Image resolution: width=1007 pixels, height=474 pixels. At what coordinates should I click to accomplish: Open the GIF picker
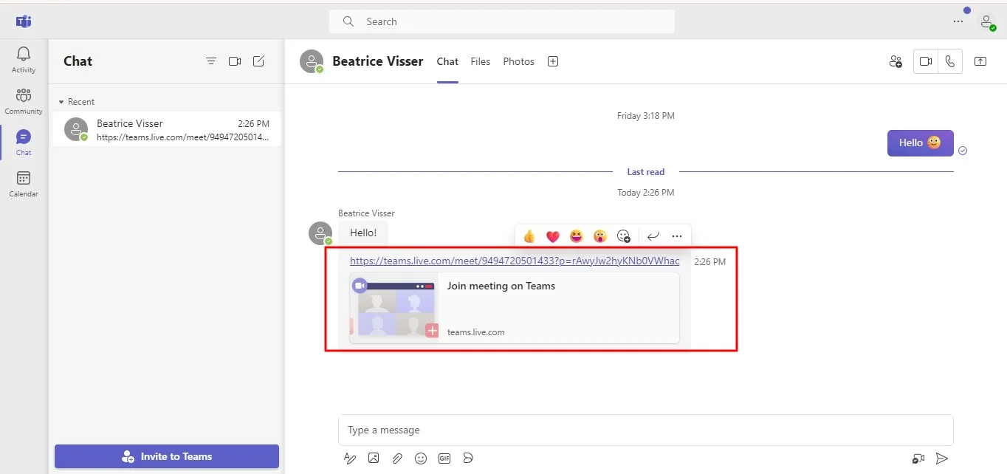(x=444, y=458)
